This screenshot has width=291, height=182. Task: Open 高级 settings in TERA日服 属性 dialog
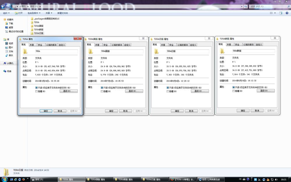(x=200, y=91)
